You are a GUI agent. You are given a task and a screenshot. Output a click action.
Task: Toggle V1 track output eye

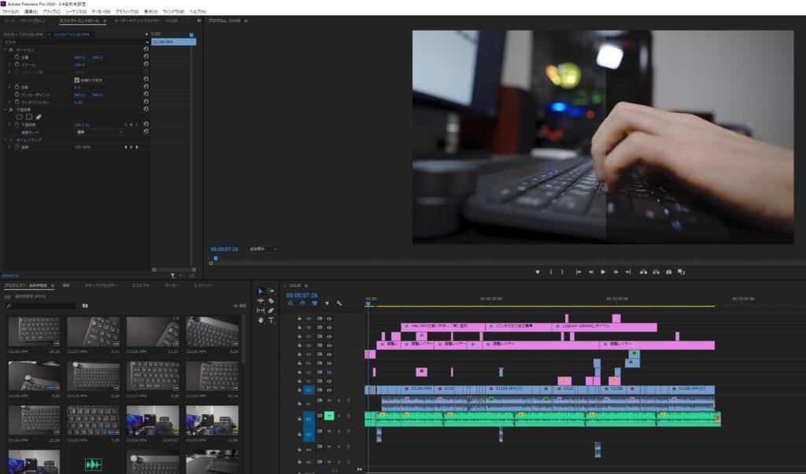click(330, 390)
